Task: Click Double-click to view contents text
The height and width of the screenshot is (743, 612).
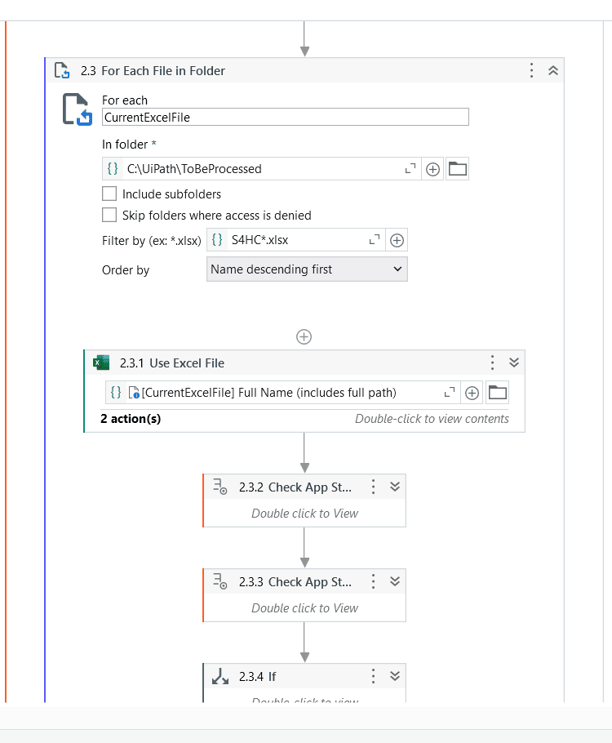Action: pyautogui.click(x=432, y=418)
